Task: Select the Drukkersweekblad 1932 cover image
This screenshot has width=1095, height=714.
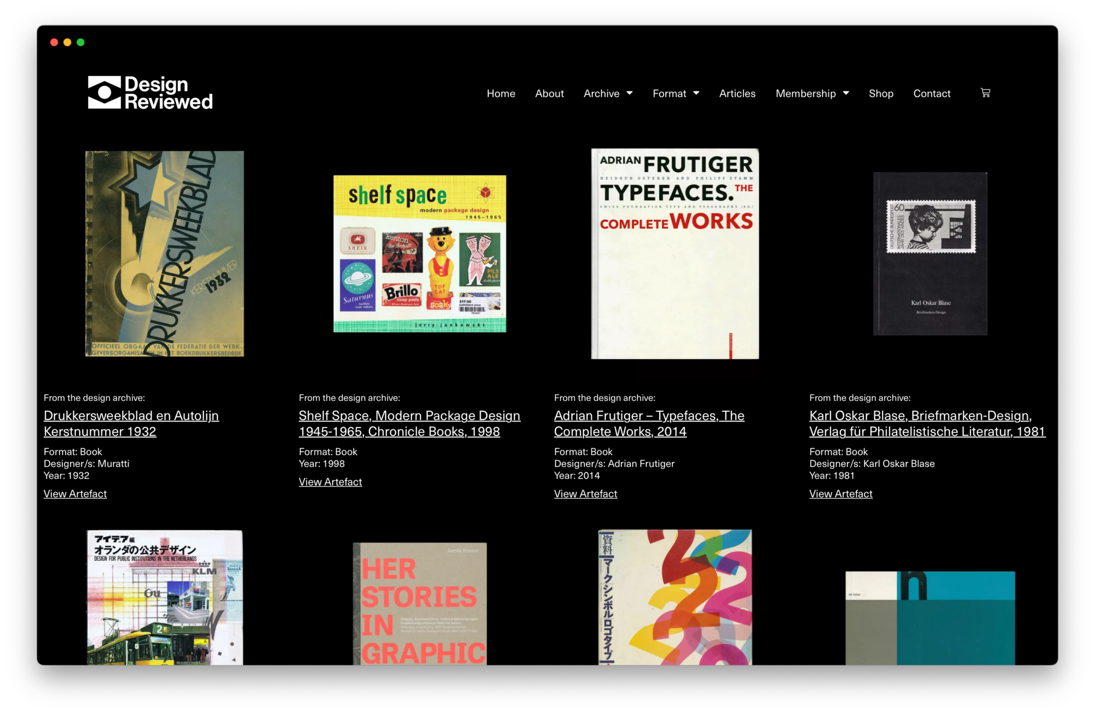Action: point(165,254)
